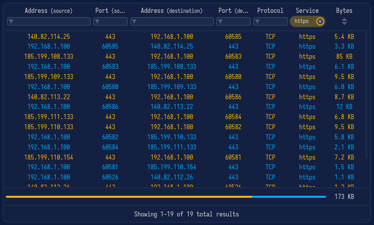Click source port 60585
Image resolution: width=374 pixels, height=225 pixels.
(110, 46)
